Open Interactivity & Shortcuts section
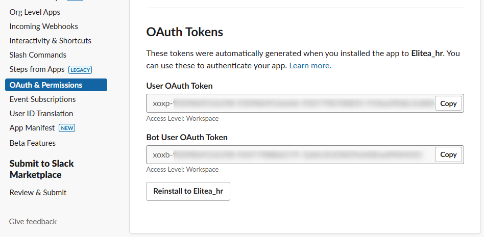 pos(51,41)
